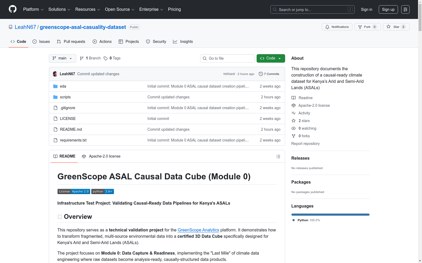Click the eda folder icon

point(55,86)
